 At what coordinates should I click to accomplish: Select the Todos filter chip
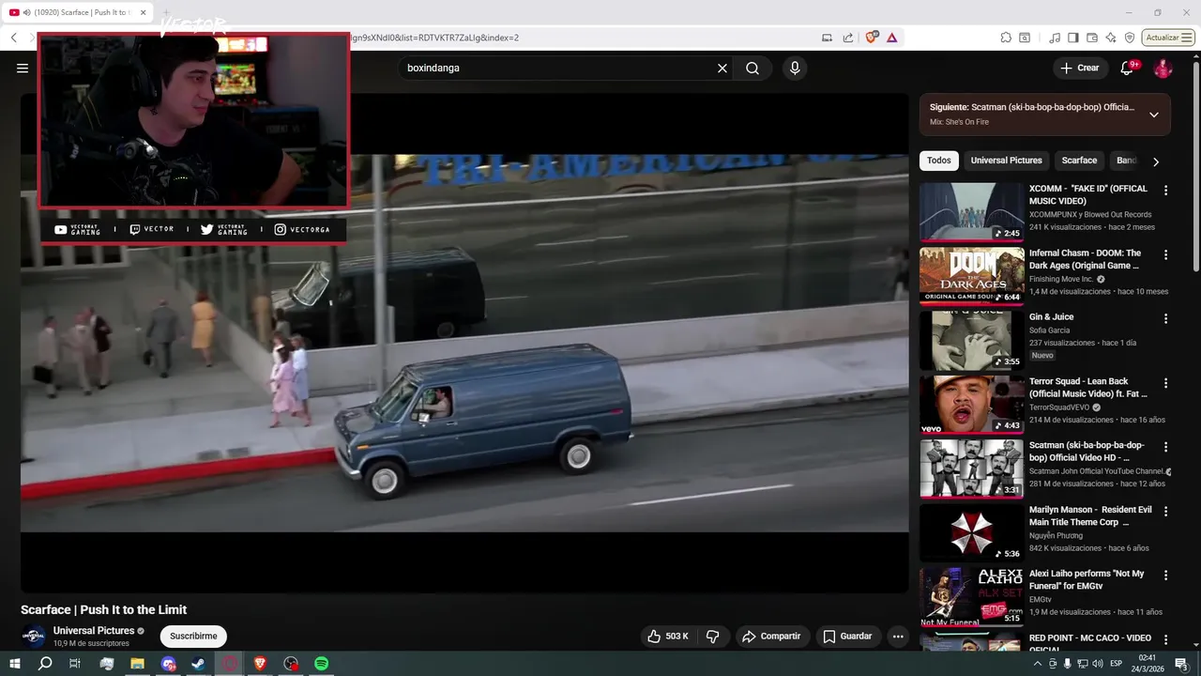click(x=939, y=161)
